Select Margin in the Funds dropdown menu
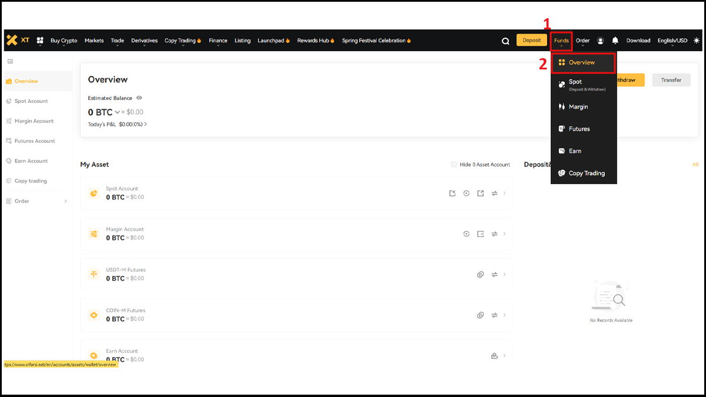This screenshot has height=397, width=706. 584,107
